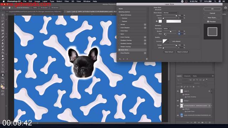Open the Filter menu
Image resolution: width=228 pixels, height=128 pixels.
(x=67, y=1)
